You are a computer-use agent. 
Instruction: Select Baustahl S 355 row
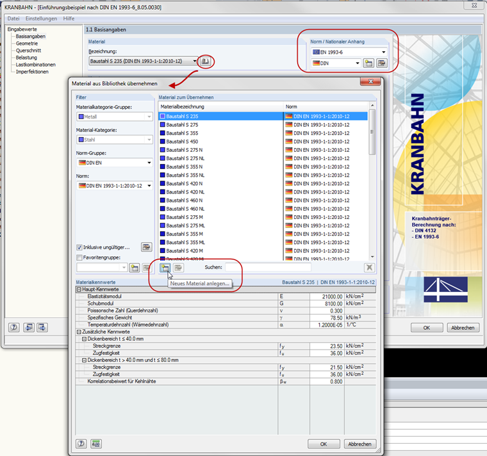tap(263, 133)
